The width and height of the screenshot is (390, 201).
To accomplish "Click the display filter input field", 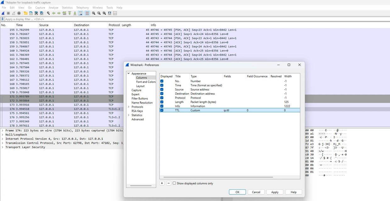I will (126, 19).
